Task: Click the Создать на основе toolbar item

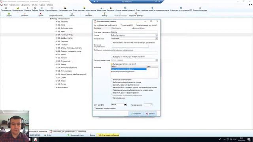Action: 56,15
